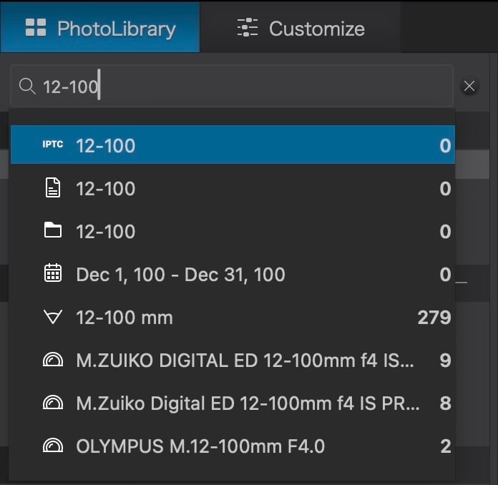
Task: Click the lens icon beside M.ZUIKO DIGITAL ED uppercase
Action: point(52,361)
